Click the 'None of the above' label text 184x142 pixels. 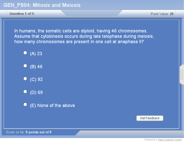click(56, 105)
